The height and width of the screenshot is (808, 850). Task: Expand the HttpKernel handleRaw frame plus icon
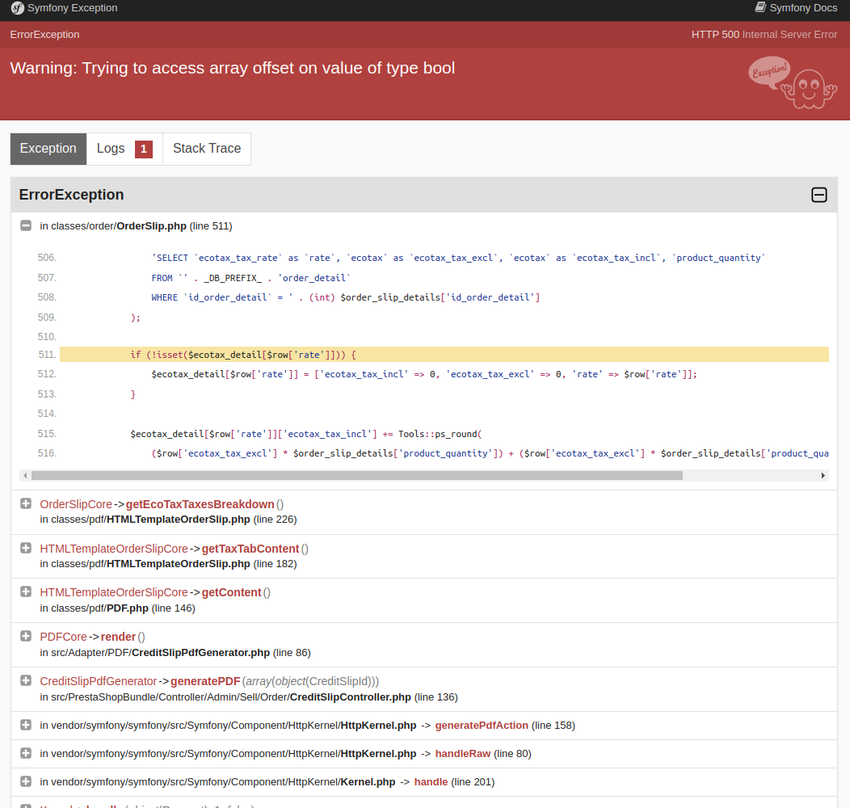[x=25, y=753]
